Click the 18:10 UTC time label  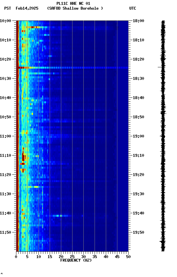click(x=139, y=40)
